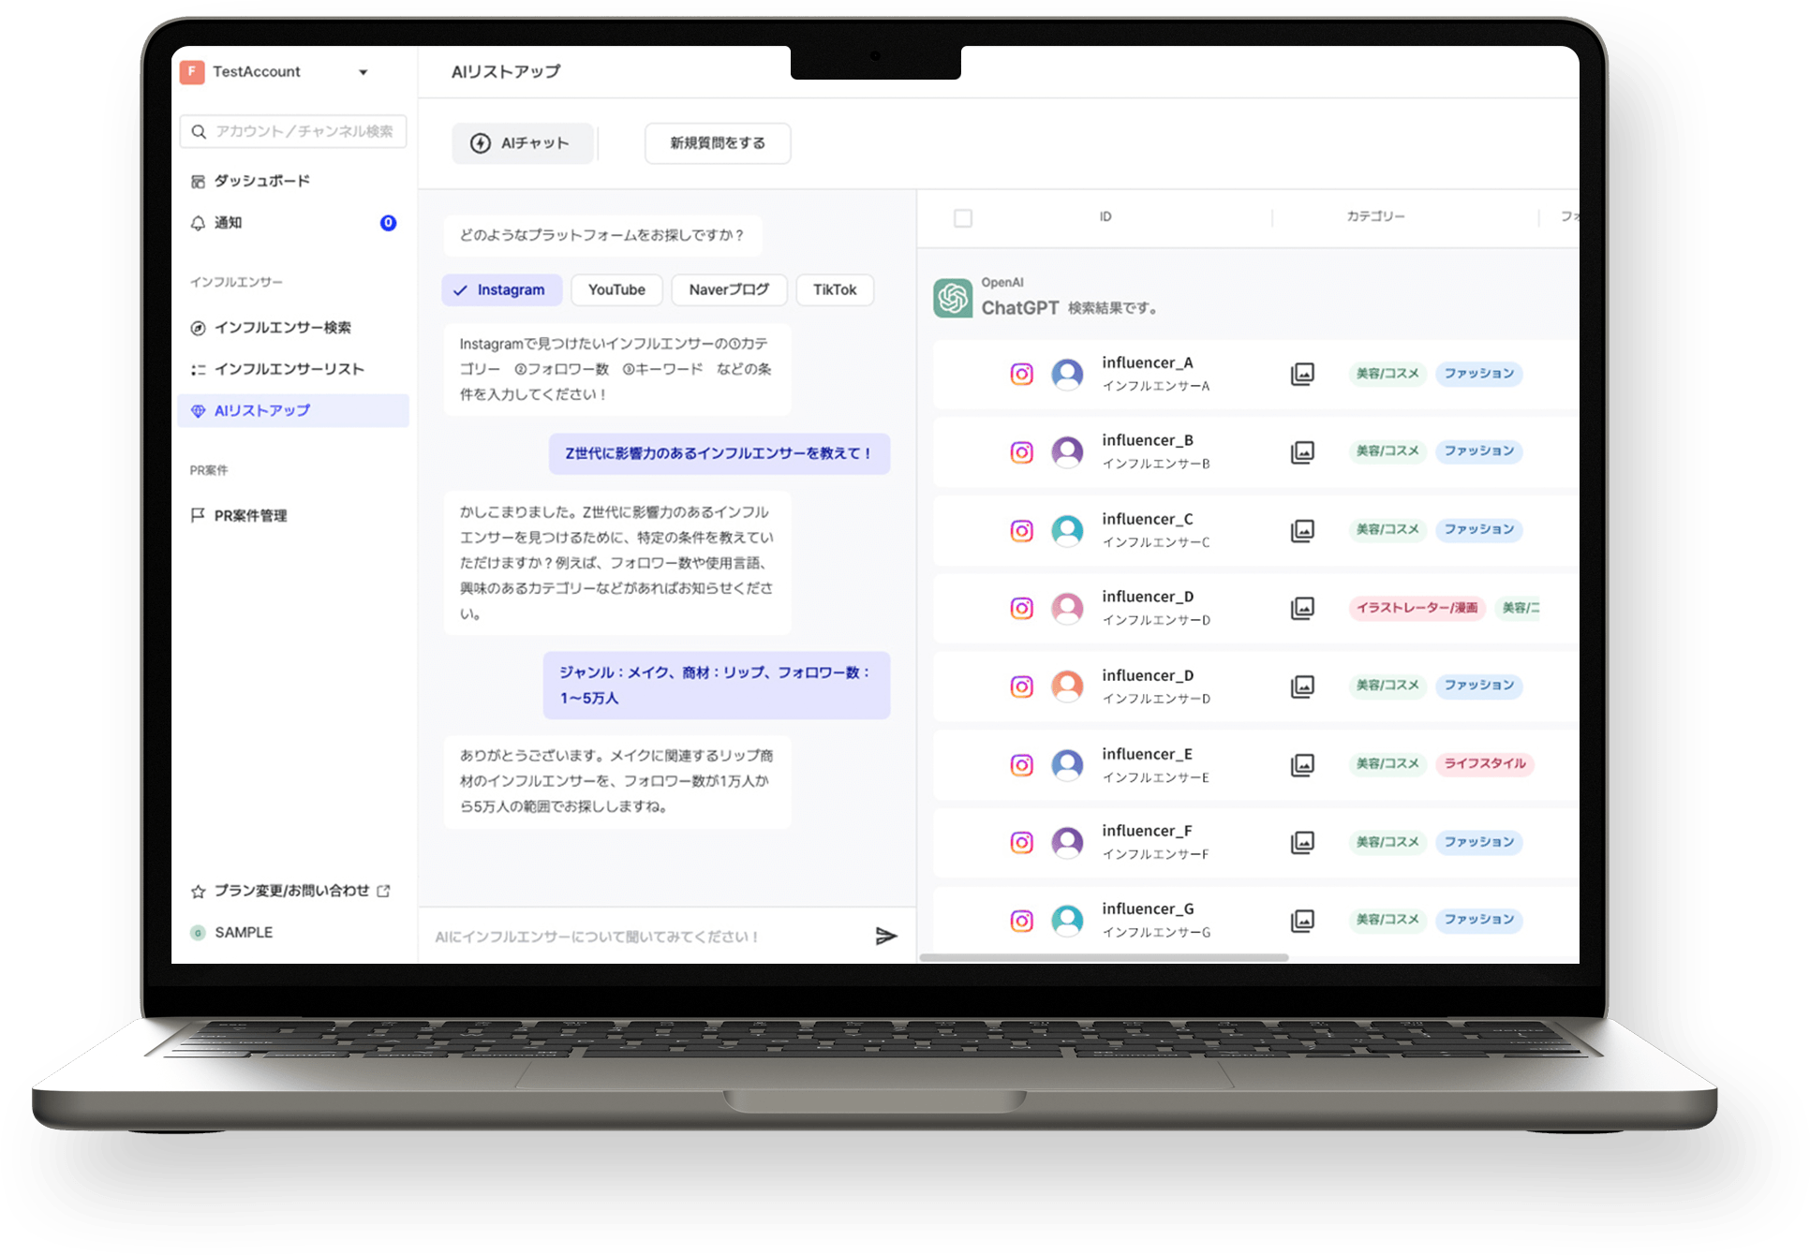Click the horizontal scrollbar under the results table

click(x=1104, y=957)
